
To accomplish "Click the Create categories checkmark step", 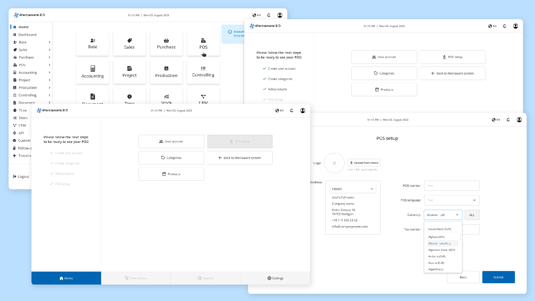I will pyautogui.click(x=278, y=79).
